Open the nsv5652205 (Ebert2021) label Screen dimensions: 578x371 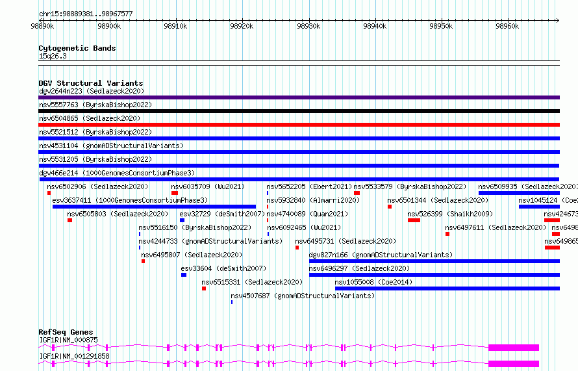(309, 186)
